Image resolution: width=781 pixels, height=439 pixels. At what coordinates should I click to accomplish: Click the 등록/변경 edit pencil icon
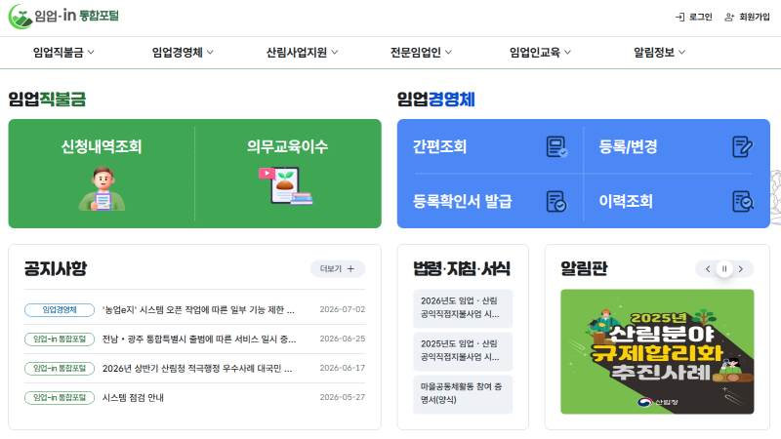click(743, 147)
